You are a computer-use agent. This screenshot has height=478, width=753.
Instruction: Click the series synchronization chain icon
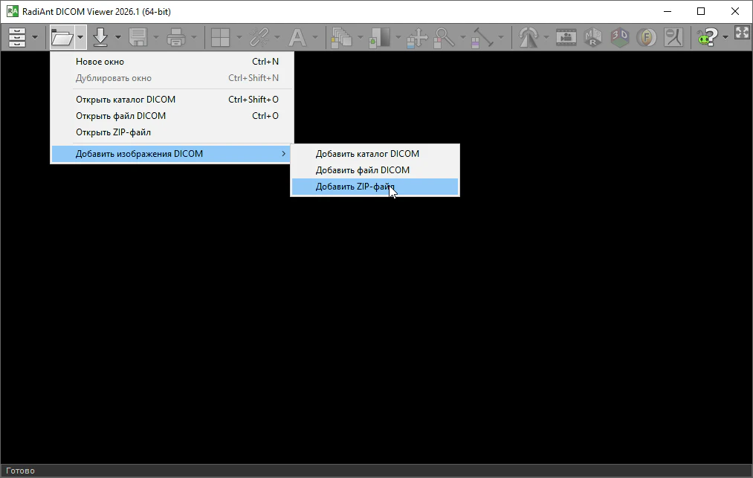coord(259,37)
